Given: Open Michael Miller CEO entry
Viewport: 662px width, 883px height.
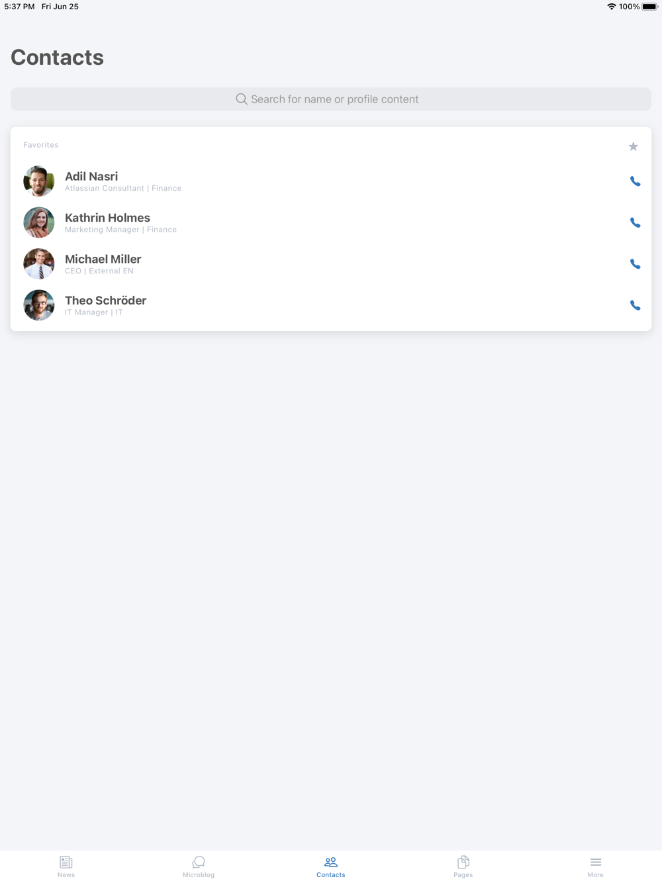Looking at the screenshot, I should [x=331, y=264].
